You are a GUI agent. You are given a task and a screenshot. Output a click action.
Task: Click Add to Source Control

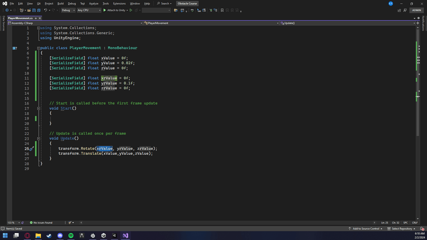(x=366, y=229)
